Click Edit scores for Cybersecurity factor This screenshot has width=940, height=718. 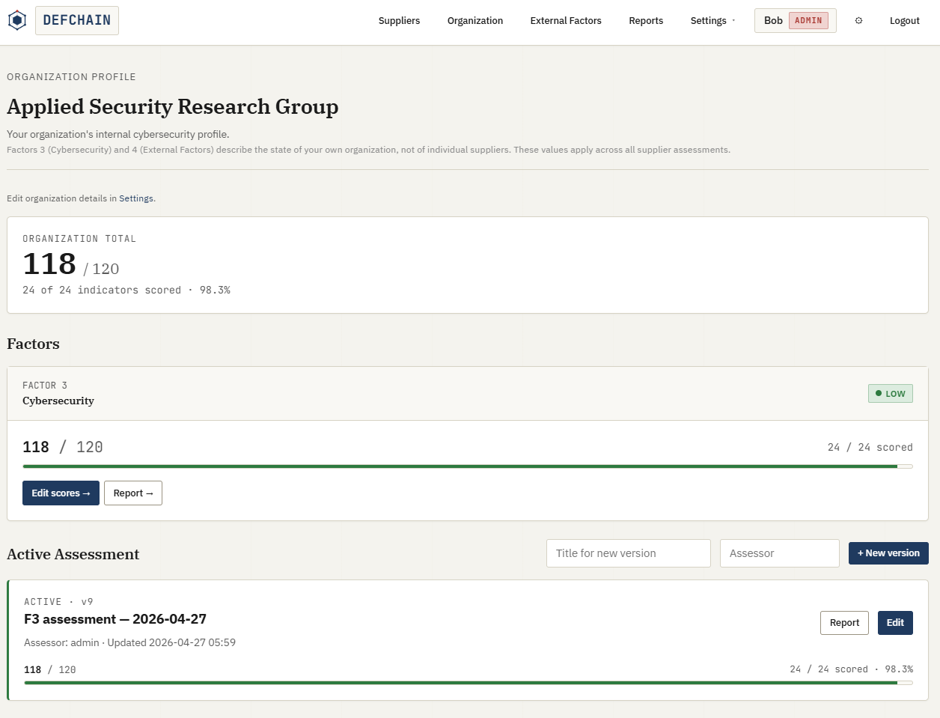tap(61, 493)
